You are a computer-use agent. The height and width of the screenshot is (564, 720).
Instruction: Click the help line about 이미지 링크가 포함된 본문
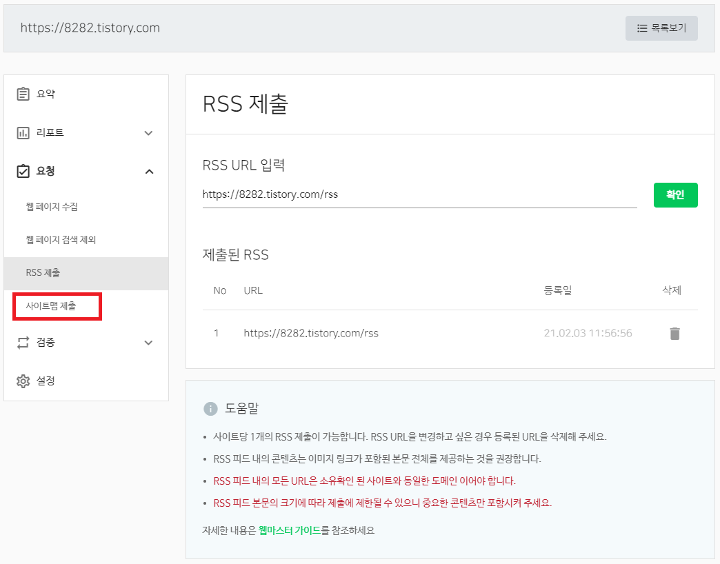tap(377, 459)
